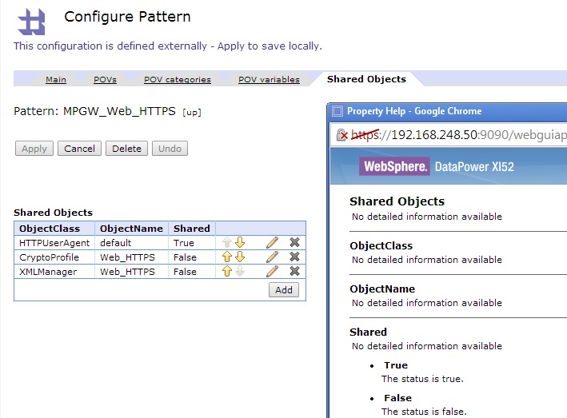Screen dimensions: 567x418
Task: Move CryptoProfile row up with arrow
Action: [x=227, y=257]
